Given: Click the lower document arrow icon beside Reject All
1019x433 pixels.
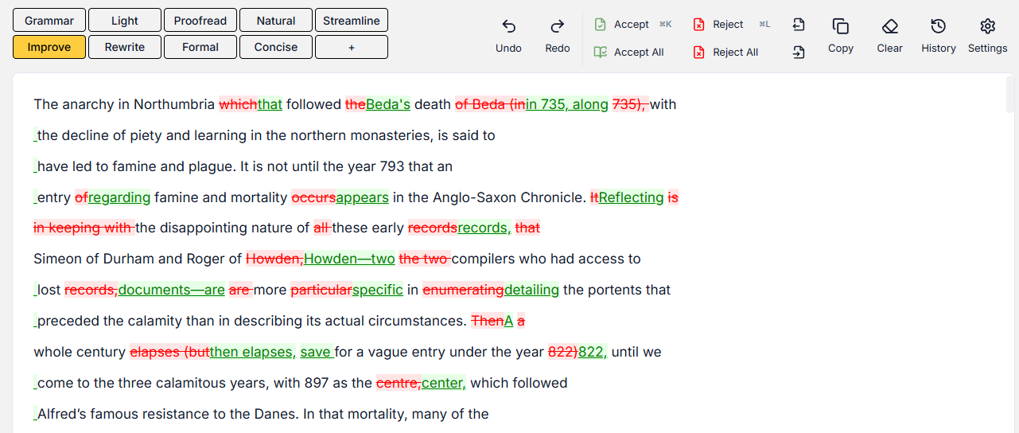Looking at the screenshot, I should 799,53.
